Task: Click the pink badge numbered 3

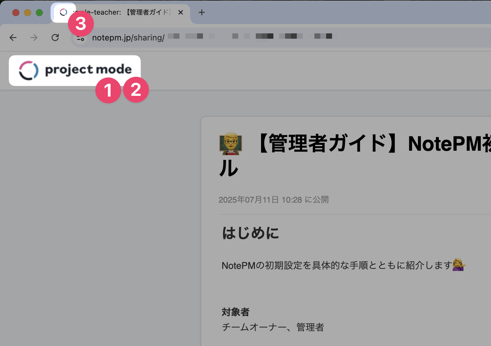Action: pyautogui.click(x=81, y=23)
